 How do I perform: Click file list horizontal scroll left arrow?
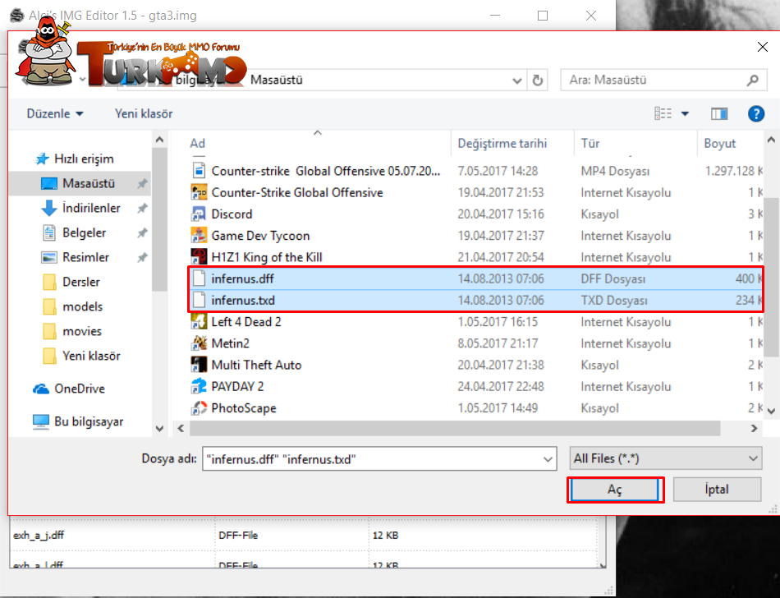click(x=181, y=428)
